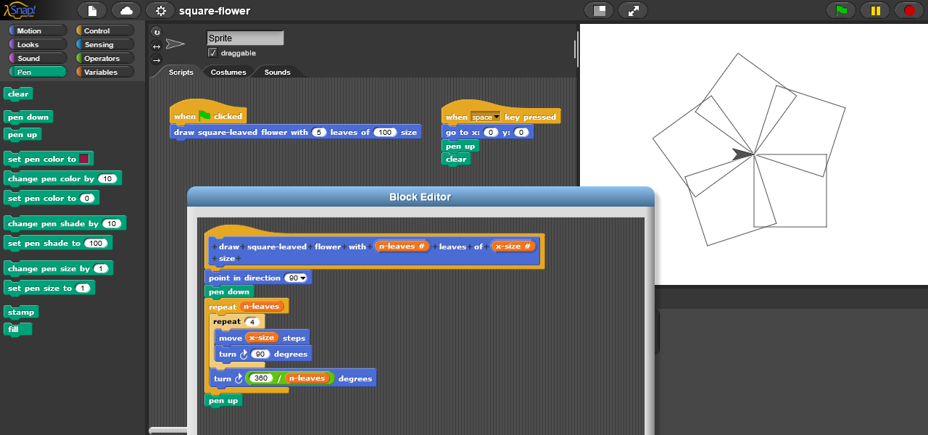Choose left-right only rotation style

click(x=156, y=46)
